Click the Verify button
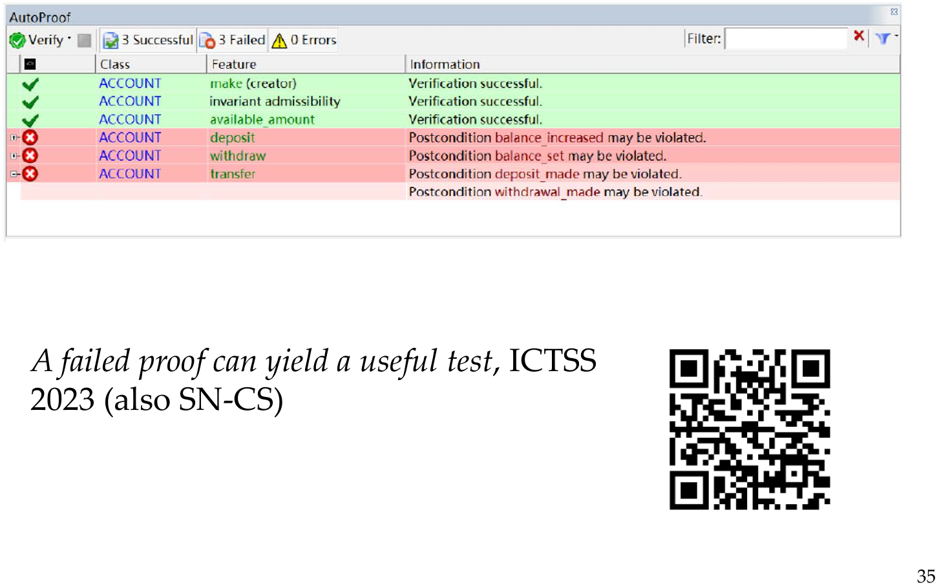The image size is (939, 587). pyautogui.click(x=36, y=40)
